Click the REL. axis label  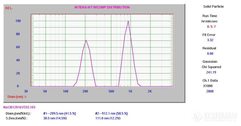coord(9,8)
